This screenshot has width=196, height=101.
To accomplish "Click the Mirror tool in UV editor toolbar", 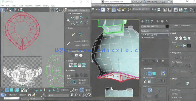I will [x=22, y=10].
